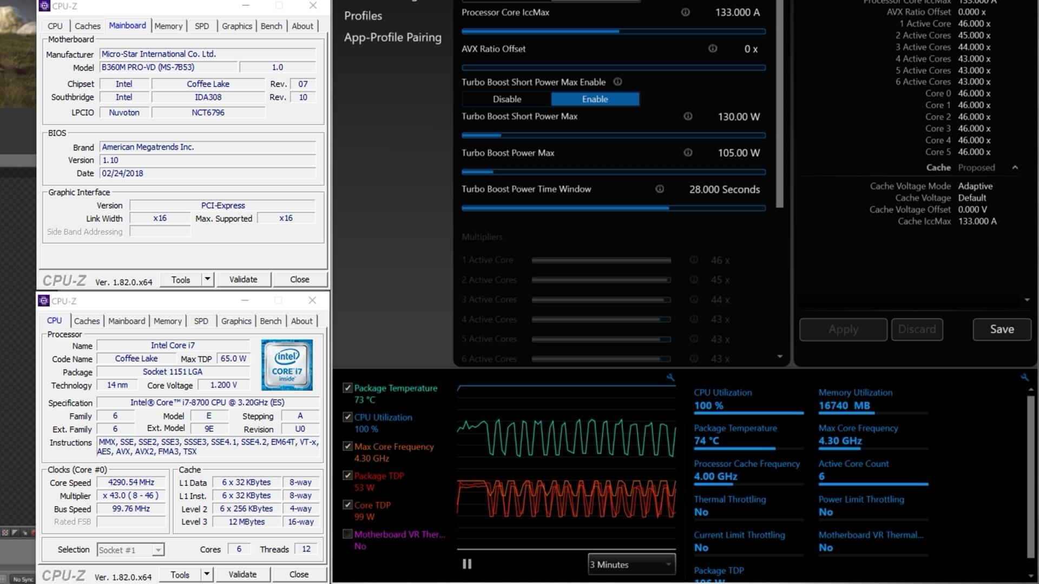Click CPU-Z icon in lower window title bar
1039x584 pixels.
pyautogui.click(x=44, y=301)
